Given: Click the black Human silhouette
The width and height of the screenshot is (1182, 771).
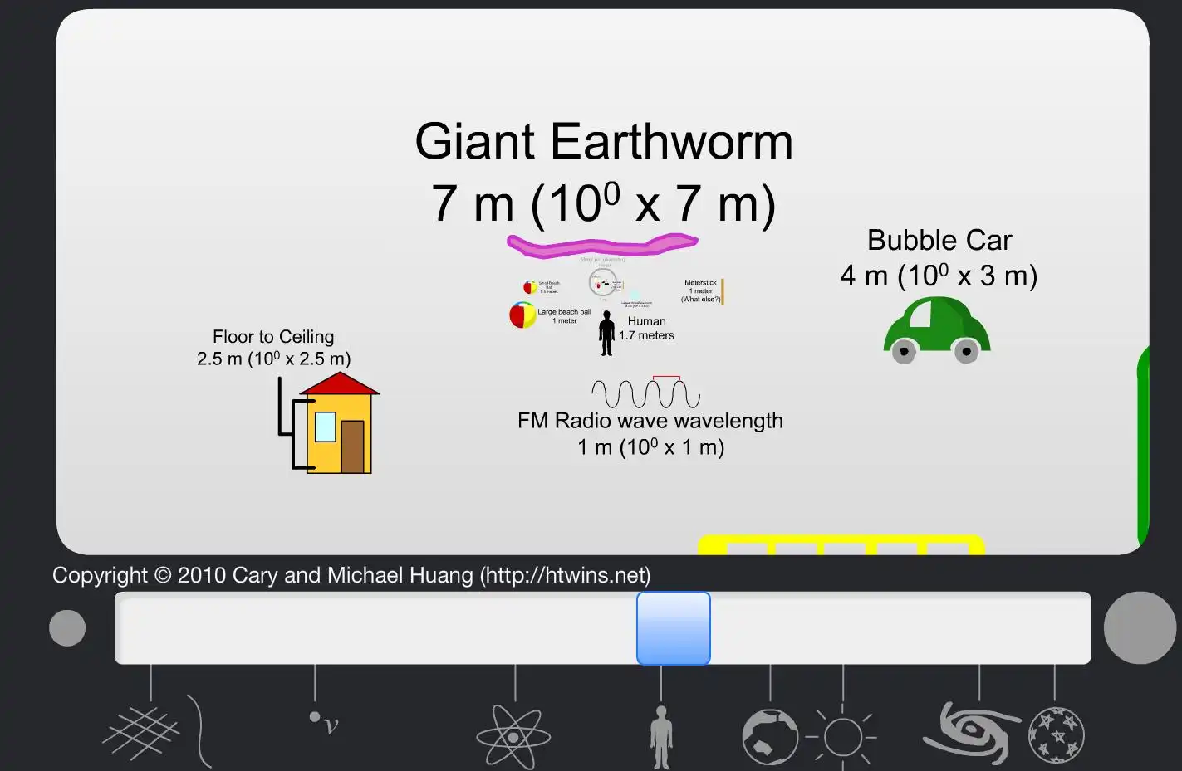Looking at the screenshot, I should pyautogui.click(x=607, y=334).
